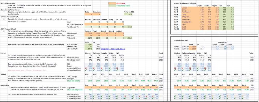Select the Ground Volume m3 324.0 cell

(x=88, y=38)
